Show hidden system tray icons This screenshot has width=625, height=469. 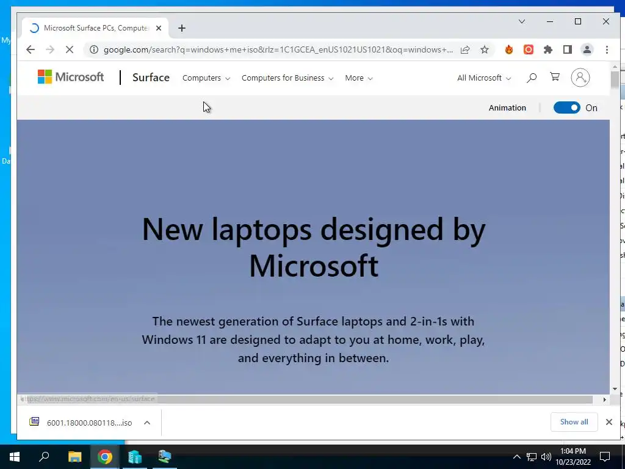pos(516,457)
